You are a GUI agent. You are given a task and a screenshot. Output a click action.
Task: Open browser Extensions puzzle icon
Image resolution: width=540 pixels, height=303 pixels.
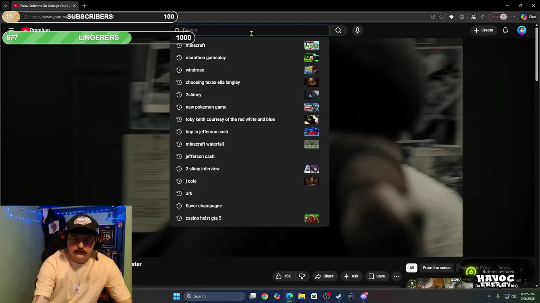coord(462,17)
